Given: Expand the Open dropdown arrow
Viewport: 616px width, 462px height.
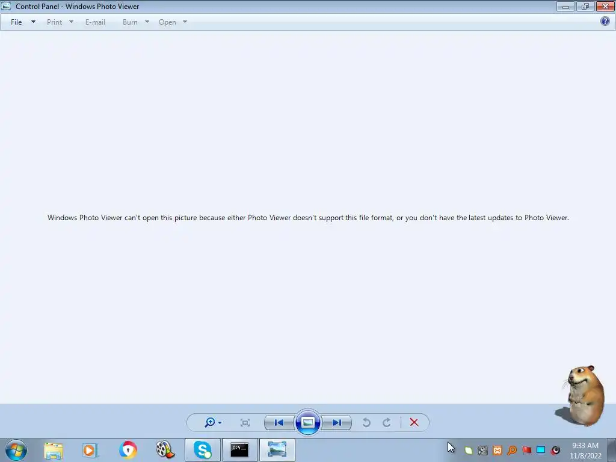Looking at the screenshot, I should [185, 22].
